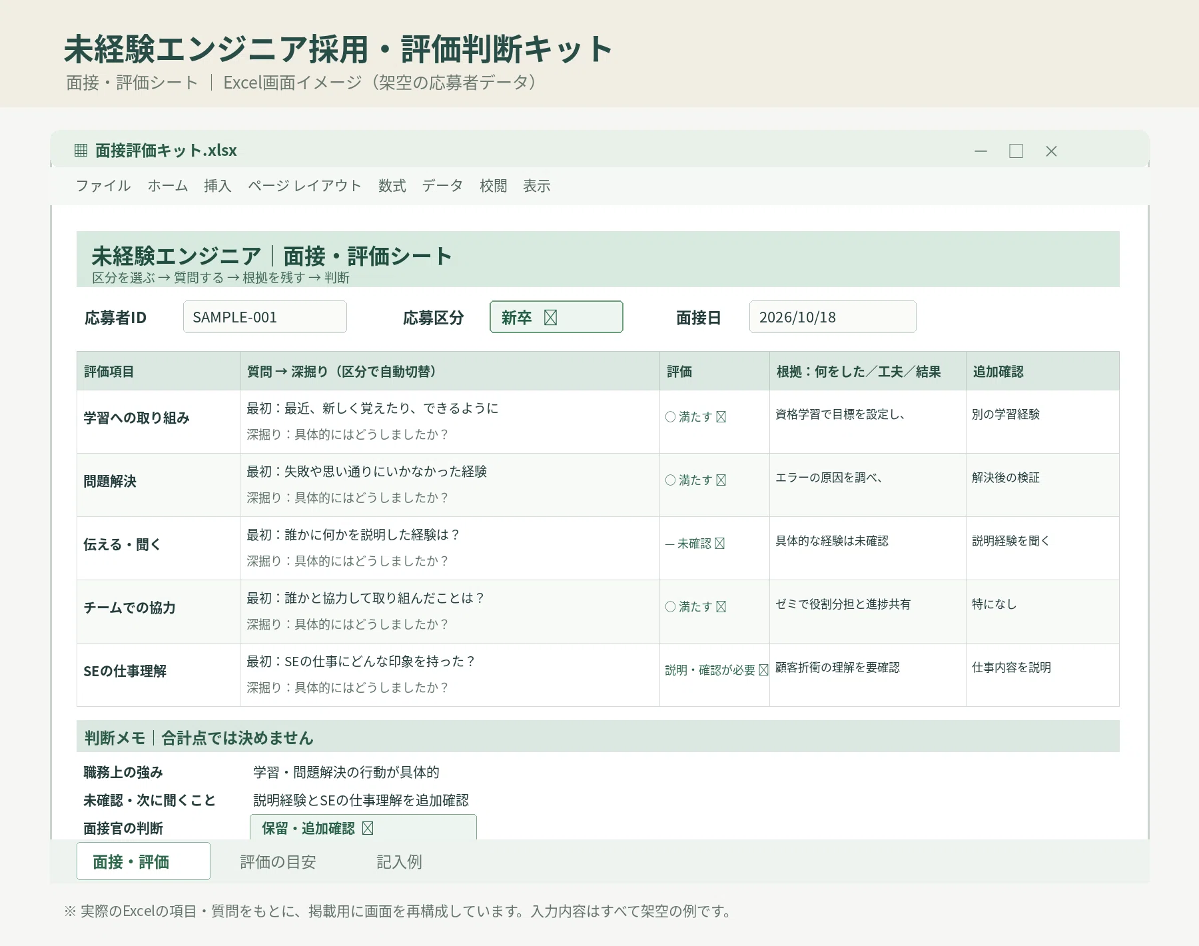Click the 追加確認 cell 説明経験を聞く
The height and width of the screenshot is (946, 1199).
pyautogui.click(x=1042, y=548)
